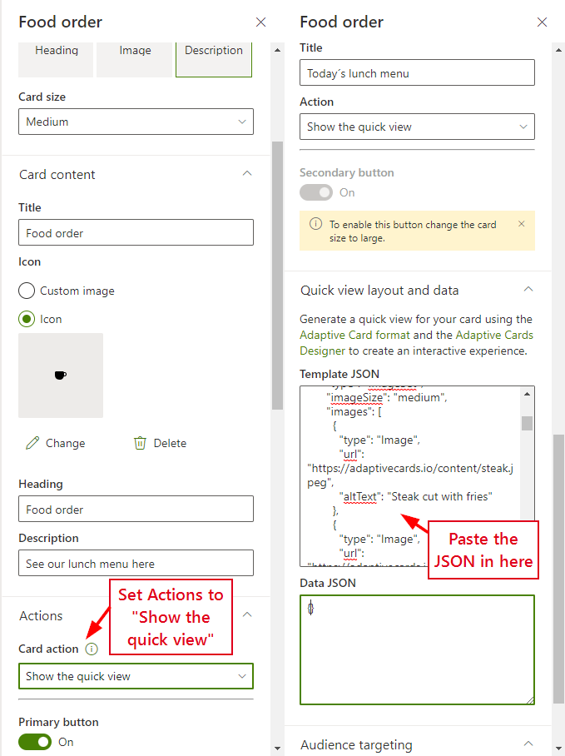Select the Icon radio button
This screenshot has height=756, width=565.
(27, 319)
